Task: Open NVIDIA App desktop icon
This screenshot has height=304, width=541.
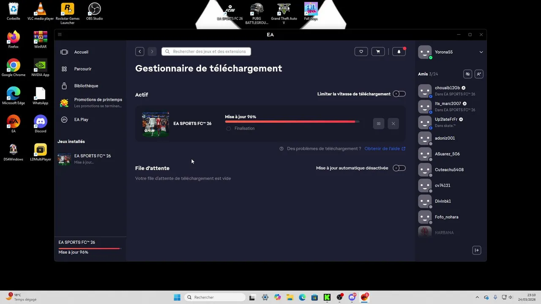Action: click(x=41, y=68)
